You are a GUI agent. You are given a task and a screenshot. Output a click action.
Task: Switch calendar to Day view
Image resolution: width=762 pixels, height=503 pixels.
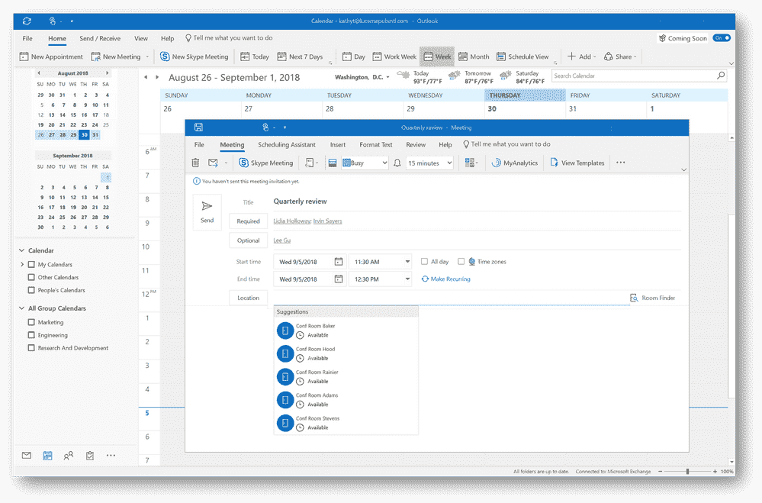(x=354, y=57)
